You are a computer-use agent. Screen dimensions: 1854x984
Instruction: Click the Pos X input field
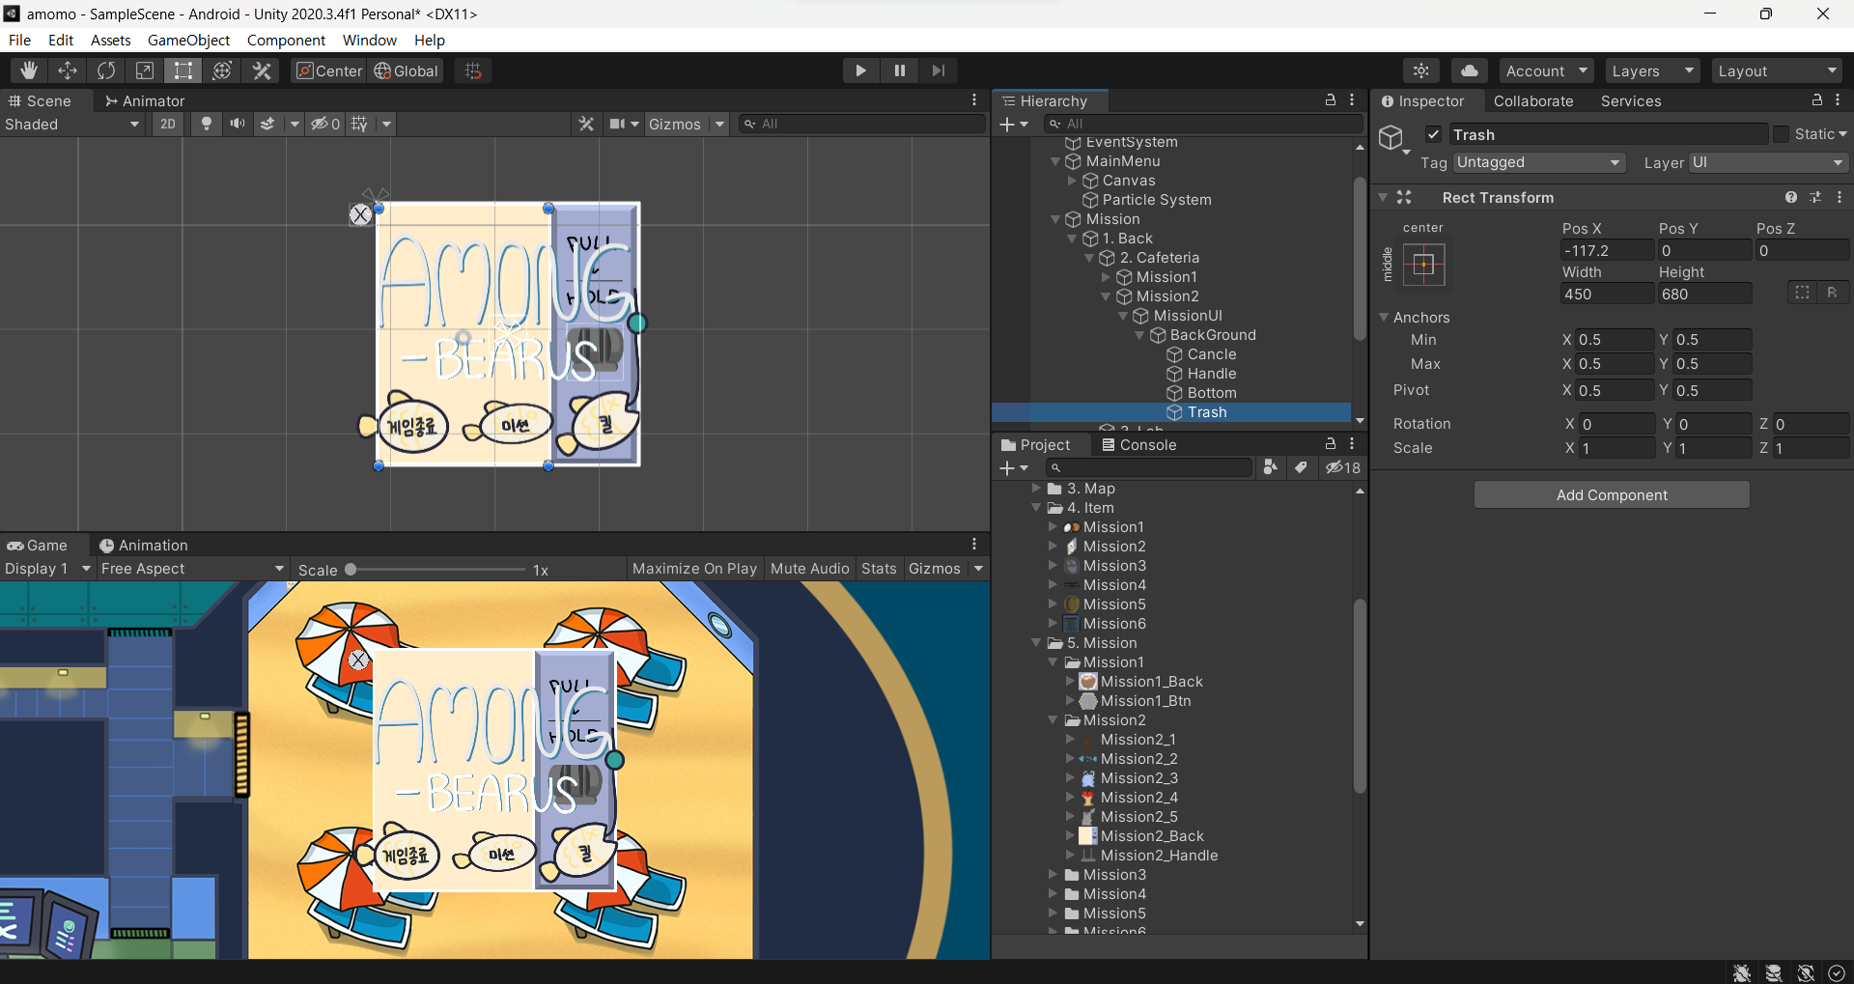1607,251
